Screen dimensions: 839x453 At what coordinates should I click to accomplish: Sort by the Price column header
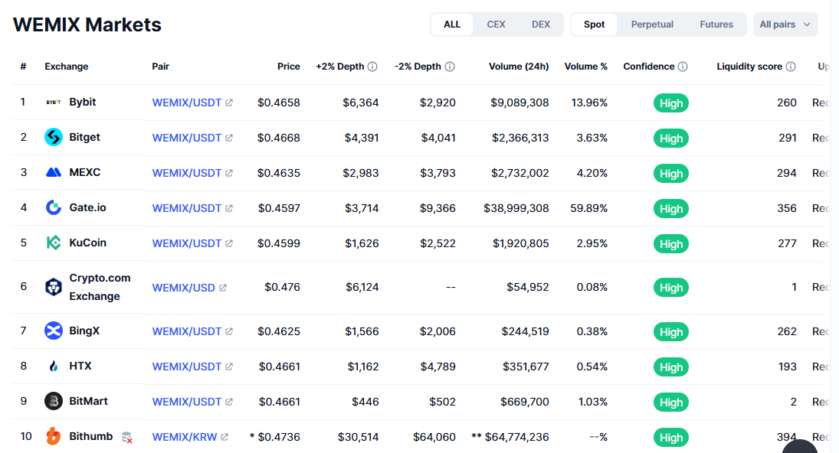click(x=288, y=67)
